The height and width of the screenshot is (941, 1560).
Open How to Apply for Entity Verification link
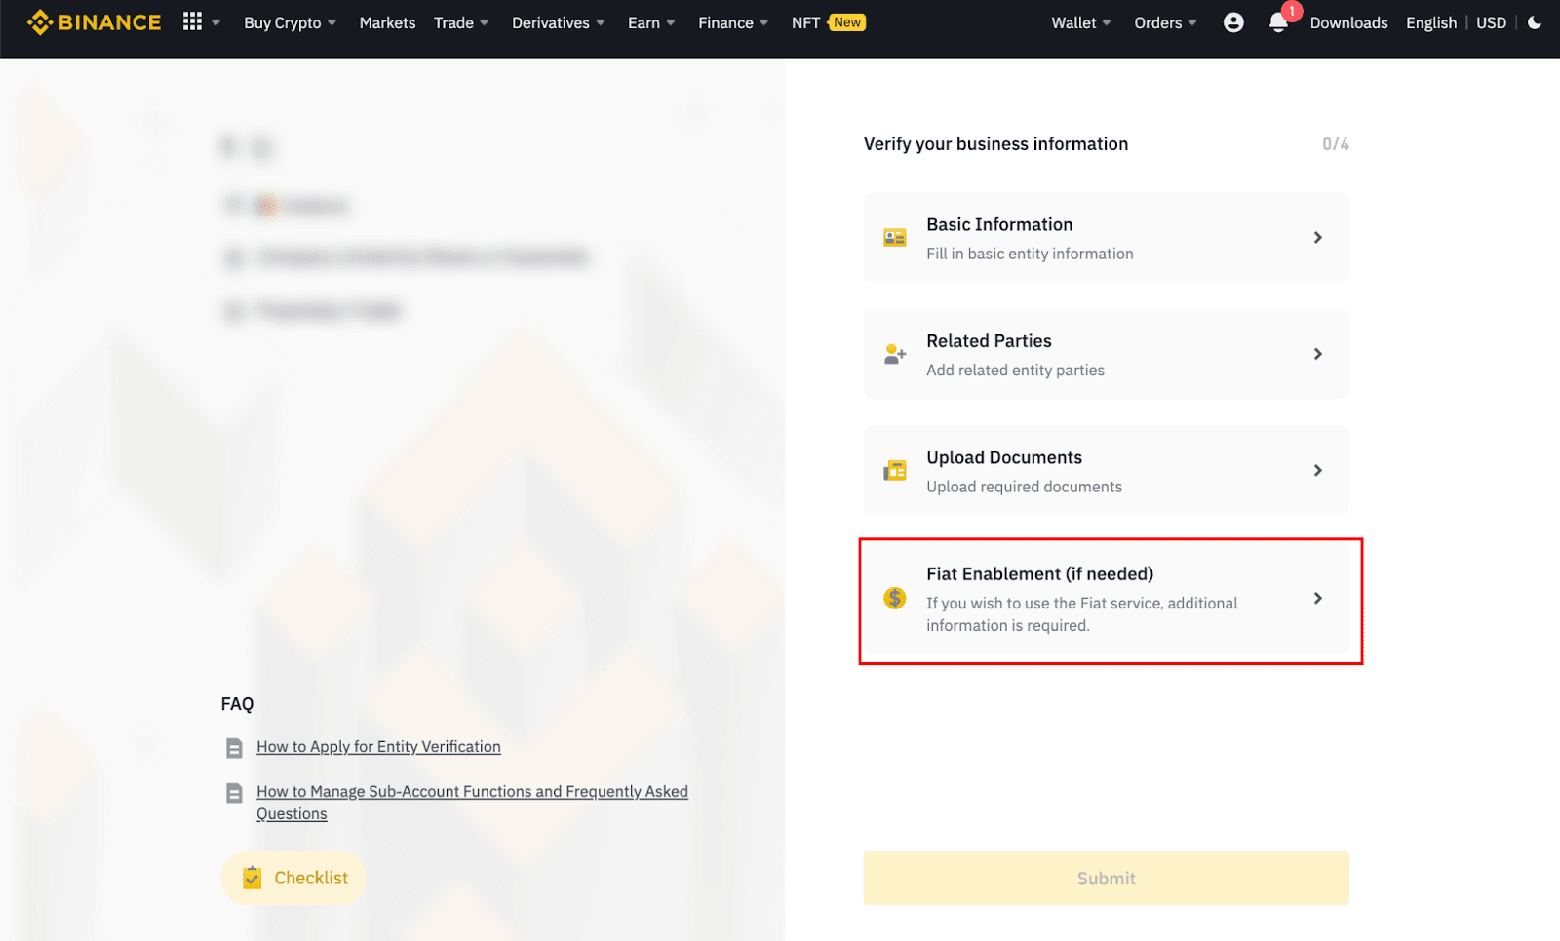click(x=378, y=747)
